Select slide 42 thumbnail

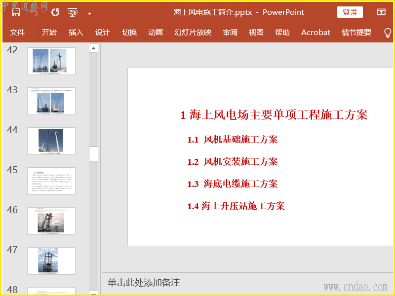pyautogui.click(x=51, y=61)
